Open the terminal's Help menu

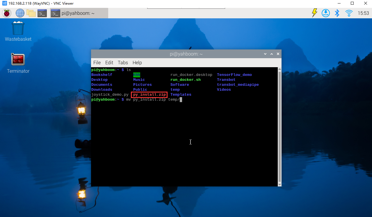(137, 63)
